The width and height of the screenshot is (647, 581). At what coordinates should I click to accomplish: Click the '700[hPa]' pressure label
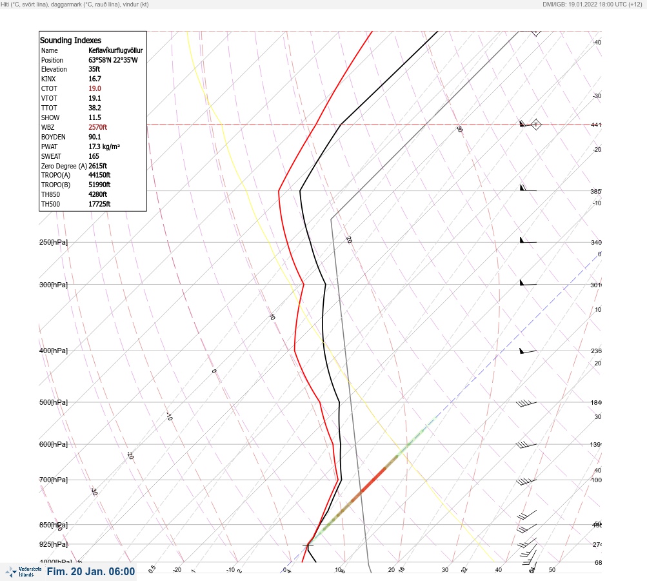(54, 480)
